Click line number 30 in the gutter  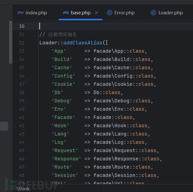tap(22, 26)
